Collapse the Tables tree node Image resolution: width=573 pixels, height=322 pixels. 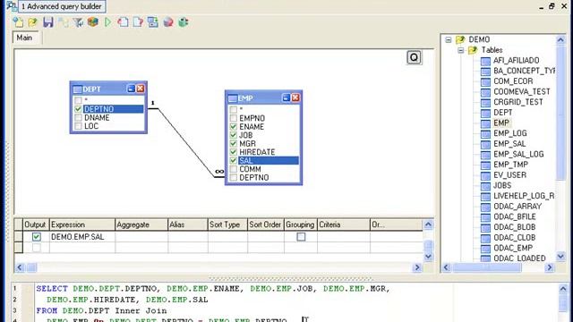pos(461,50)
